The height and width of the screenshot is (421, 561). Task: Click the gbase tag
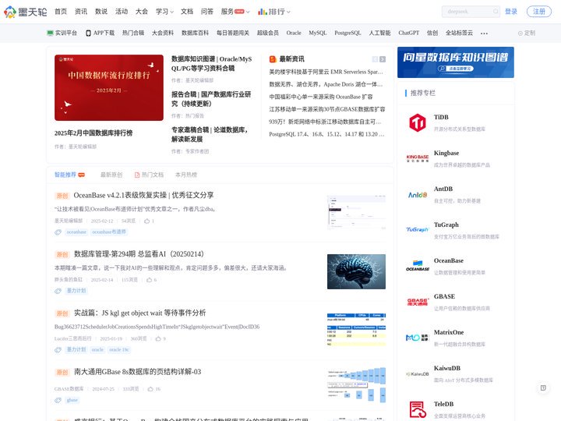[x=72, y=400]
